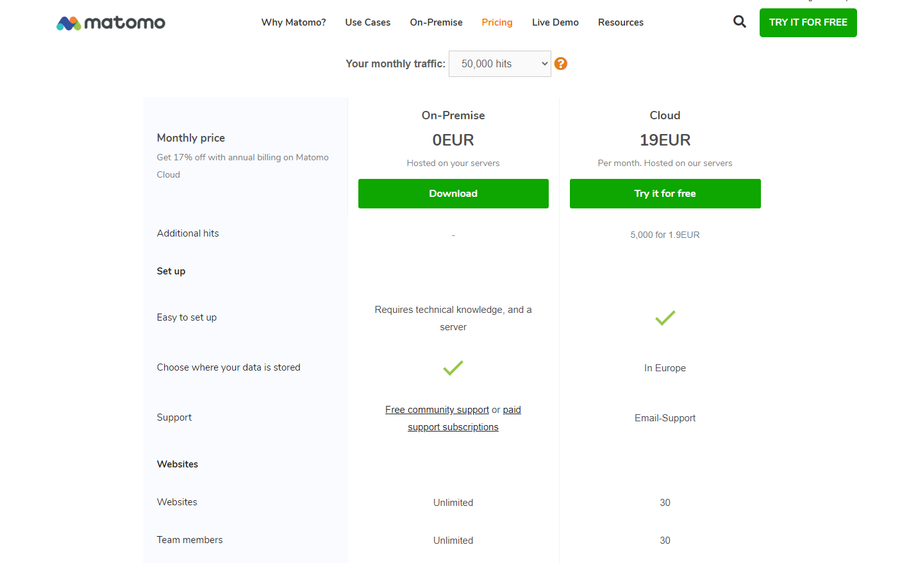The width and height of the screenshot is (909, 563).
Task: Click the On-Premise data storage checkmark
Action: pos(453,368)
